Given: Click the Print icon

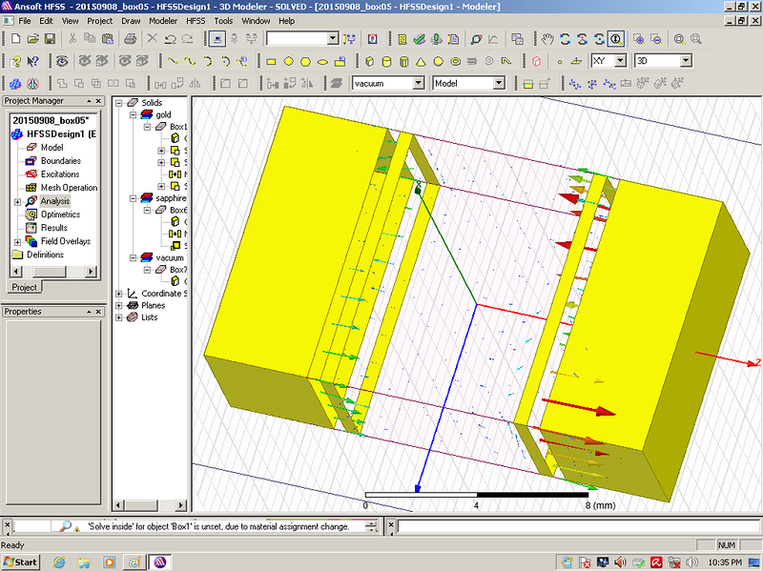Looking at the screenshot, I should pos(131,39).
